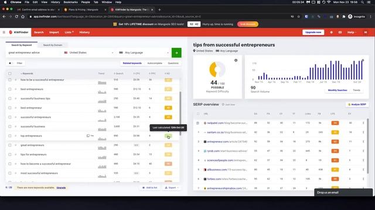Check the best entrepreneurs keyword row
The image size is (375, 210).
tap(10, 89)
